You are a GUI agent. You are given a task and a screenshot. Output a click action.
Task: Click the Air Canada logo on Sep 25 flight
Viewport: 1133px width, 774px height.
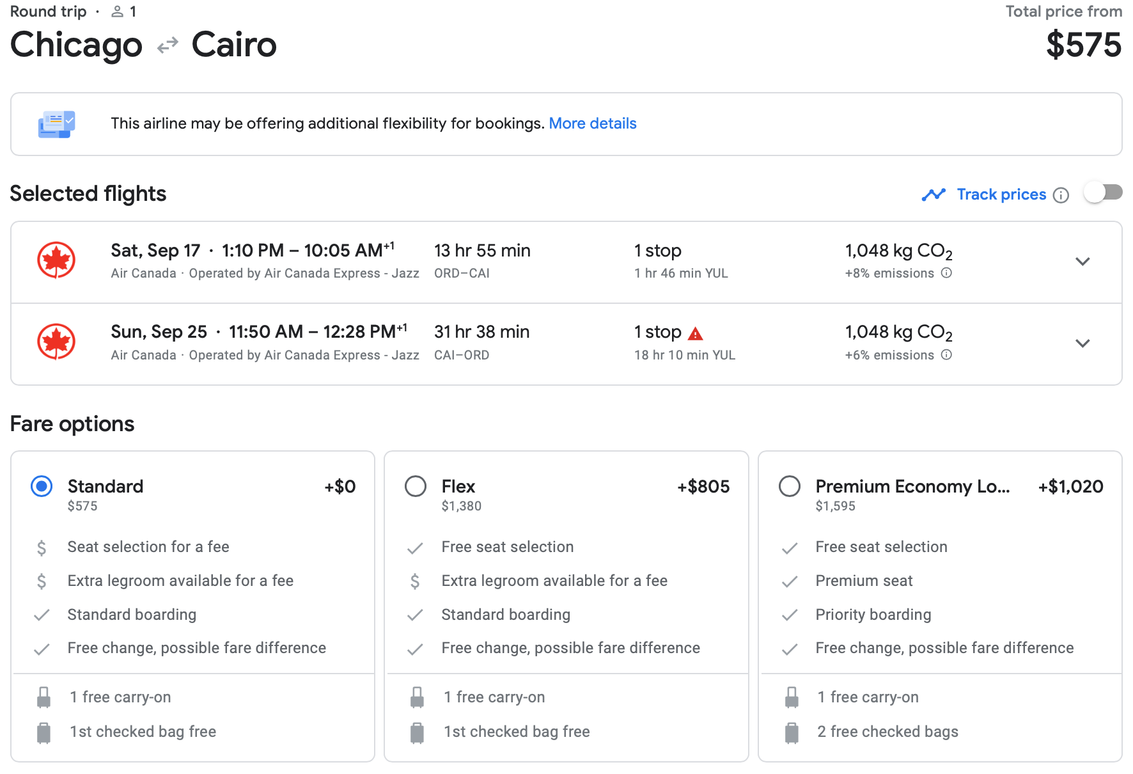click(x=56, y=342)
